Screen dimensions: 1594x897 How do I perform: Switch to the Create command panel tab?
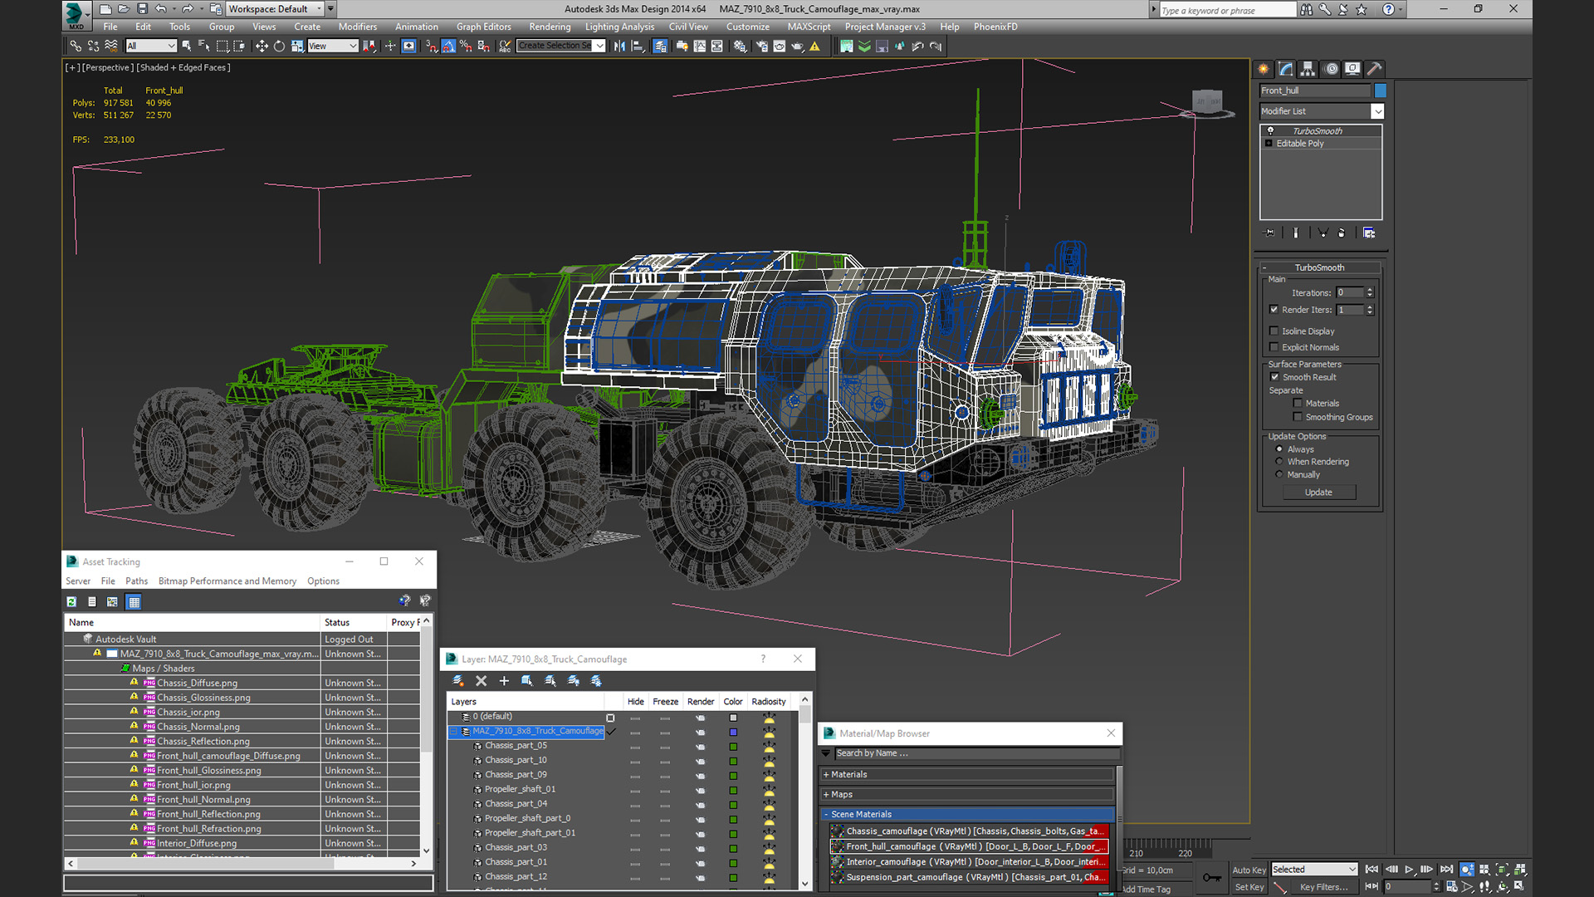pyautogui.click(x=1264, y=69)
